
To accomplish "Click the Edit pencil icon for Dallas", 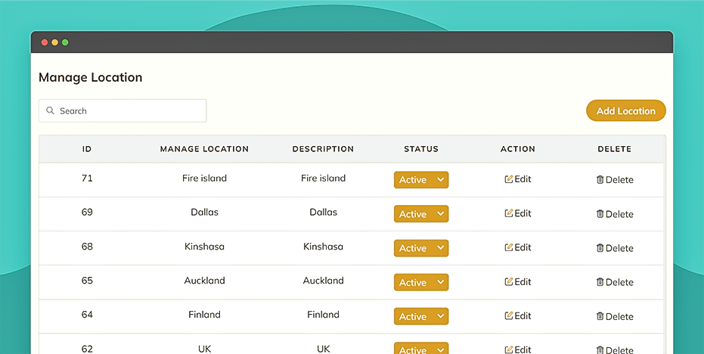I will pos(509,213).
